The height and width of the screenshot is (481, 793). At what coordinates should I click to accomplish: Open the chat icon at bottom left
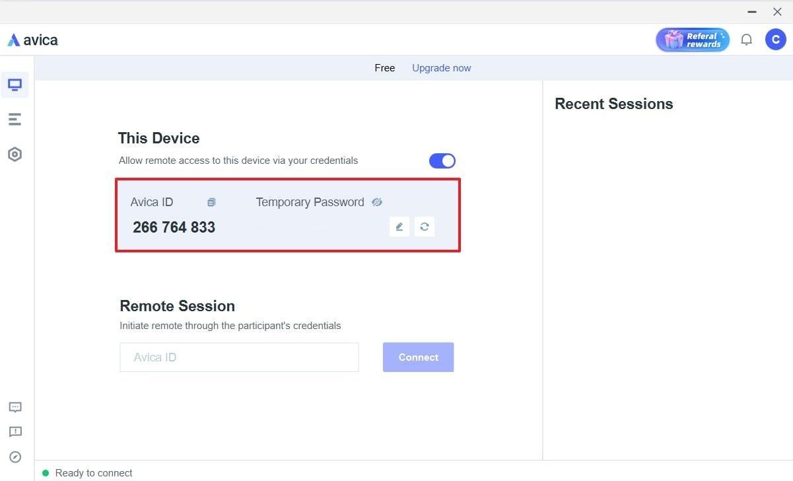point(15,407)
